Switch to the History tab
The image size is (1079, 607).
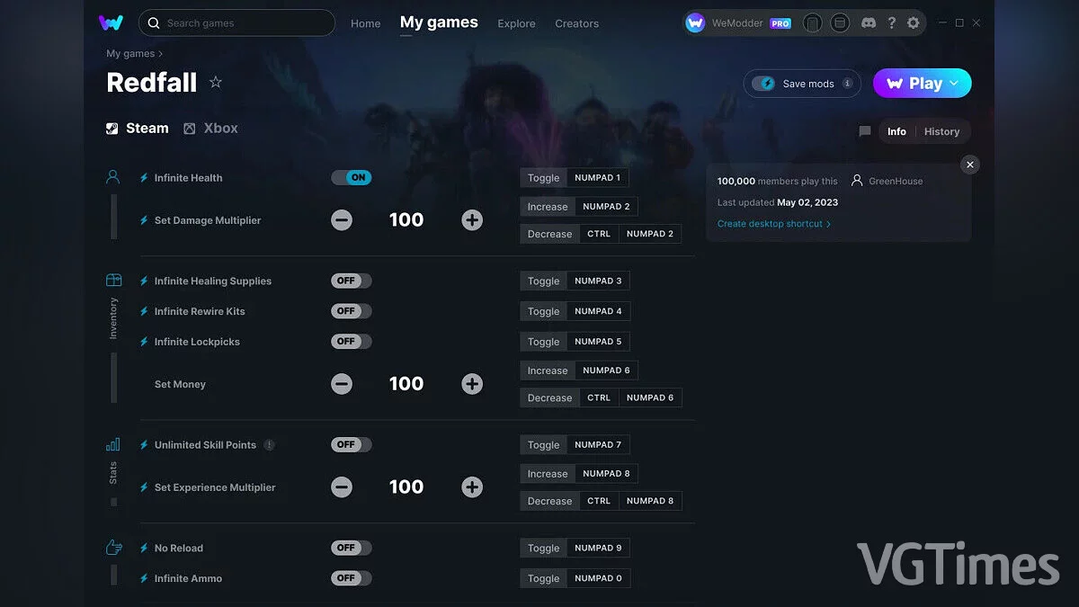coord(941,131)
